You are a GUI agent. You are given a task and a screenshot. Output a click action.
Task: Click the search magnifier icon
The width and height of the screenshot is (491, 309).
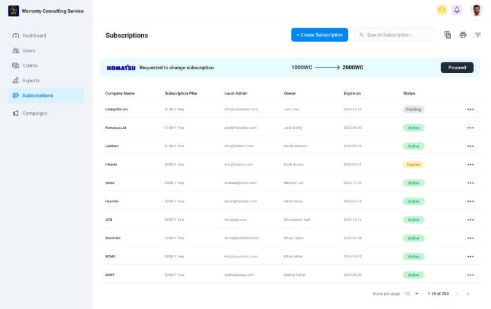[361, 35]
